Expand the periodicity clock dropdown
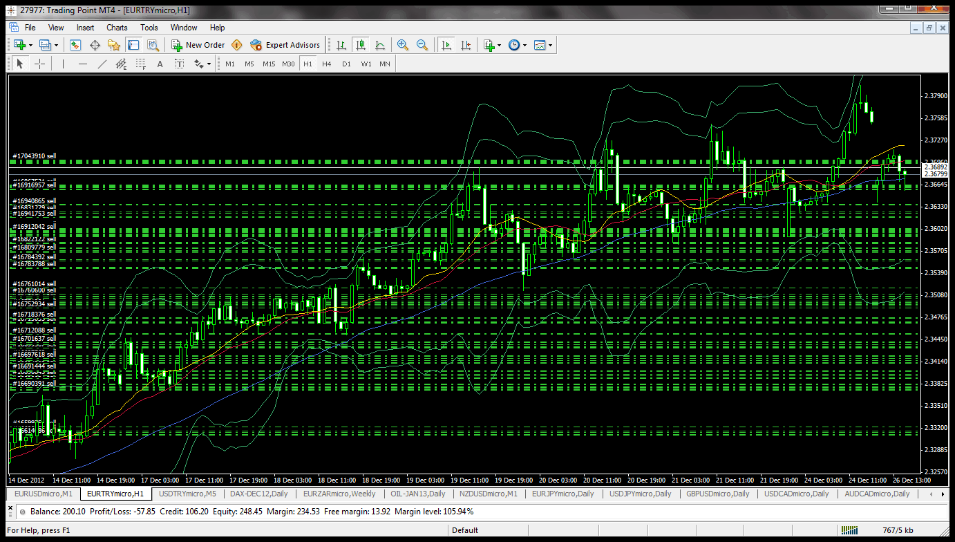This screenshot has height=542, width=955. [524, 45]
